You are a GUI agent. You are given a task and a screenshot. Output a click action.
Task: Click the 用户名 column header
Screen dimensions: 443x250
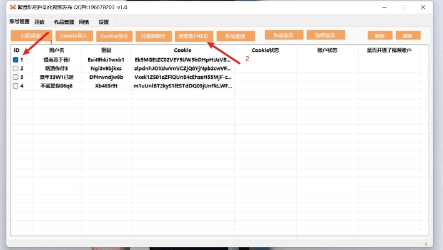click(57, 50)
